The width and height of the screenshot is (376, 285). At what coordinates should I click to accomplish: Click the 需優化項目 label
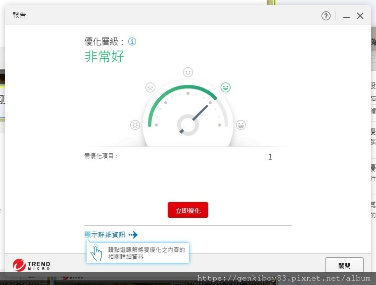(x=101, y=156)
